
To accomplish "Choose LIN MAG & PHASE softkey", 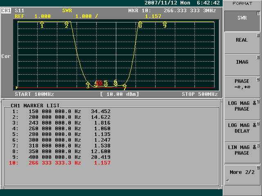I will point(242,153).
